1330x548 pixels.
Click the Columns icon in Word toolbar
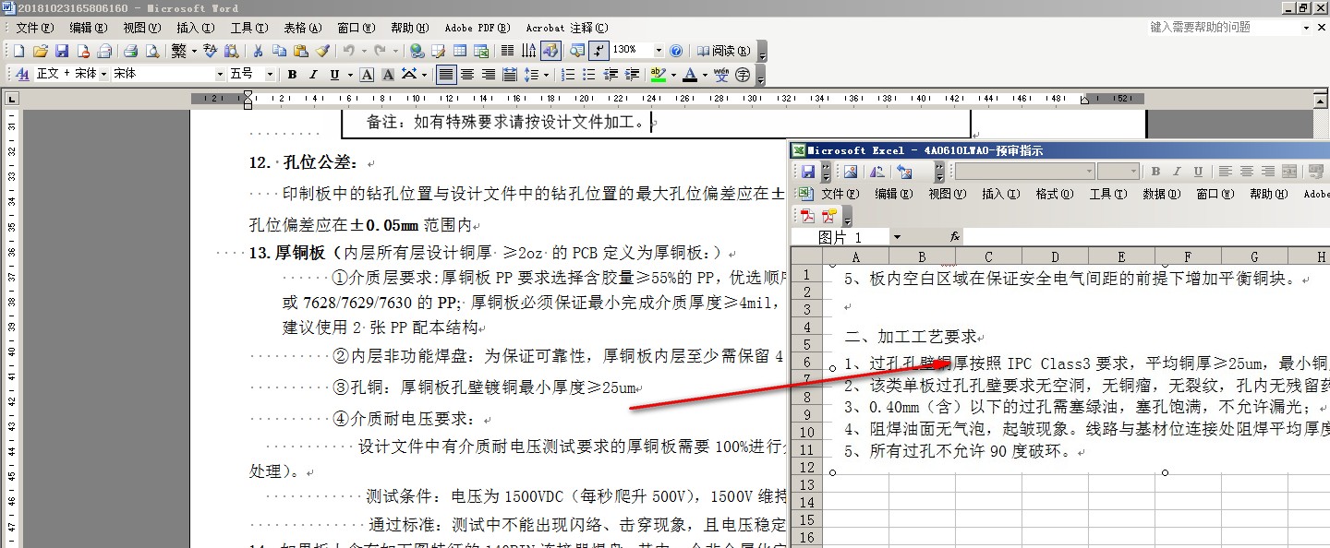click(507, 51)
